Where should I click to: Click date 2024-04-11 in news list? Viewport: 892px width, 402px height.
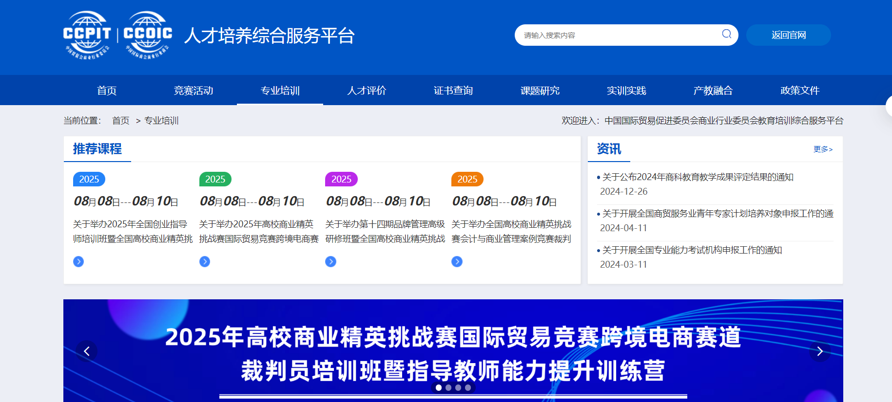(624, 228)
